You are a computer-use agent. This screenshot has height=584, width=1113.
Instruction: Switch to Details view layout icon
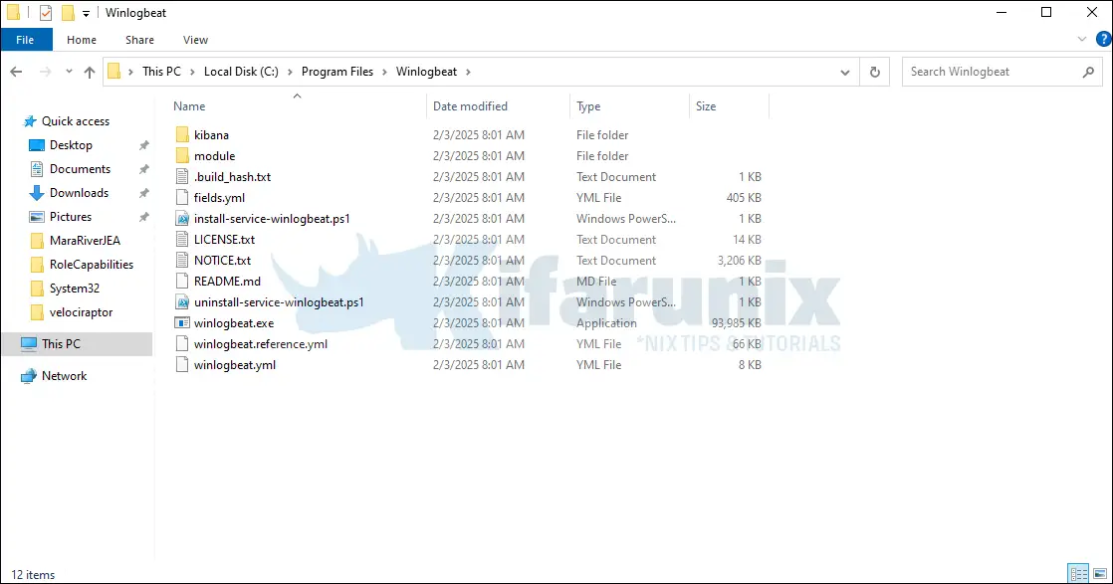click(1078, 573)
